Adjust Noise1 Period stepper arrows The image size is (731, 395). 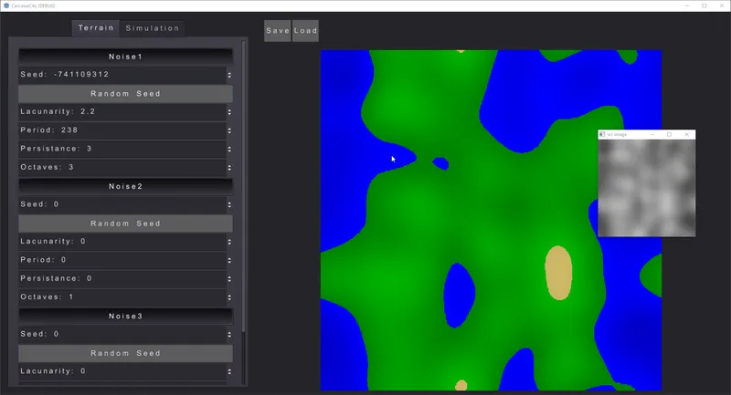(229, 130)
